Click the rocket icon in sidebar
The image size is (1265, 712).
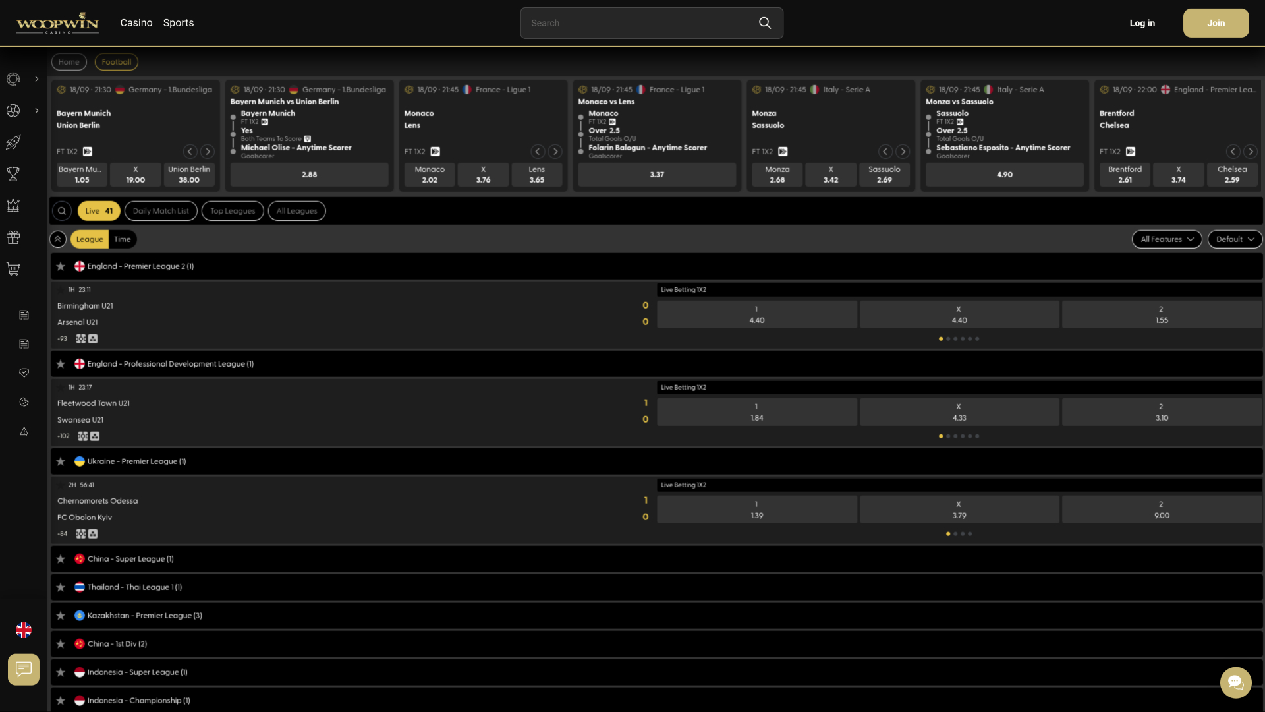[13, 142]
